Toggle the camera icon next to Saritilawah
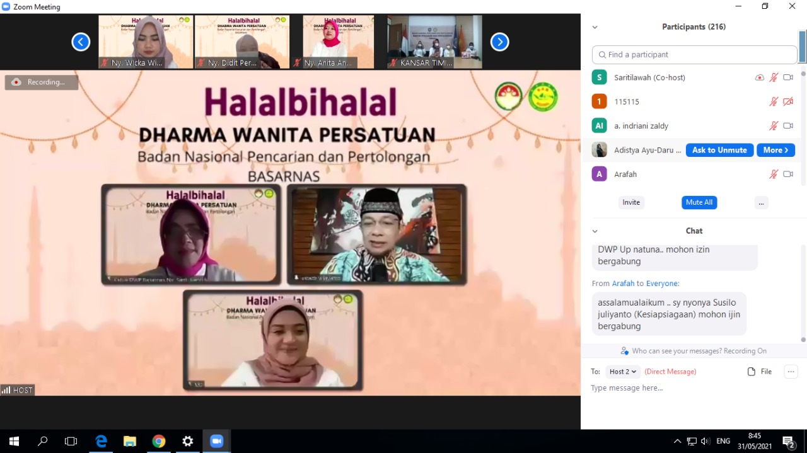The image size is (807, 453). click(x=788, y=77)
